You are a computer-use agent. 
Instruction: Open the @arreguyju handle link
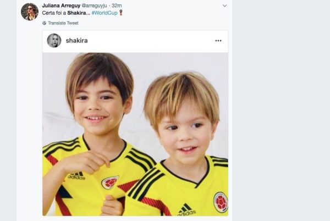94,5
